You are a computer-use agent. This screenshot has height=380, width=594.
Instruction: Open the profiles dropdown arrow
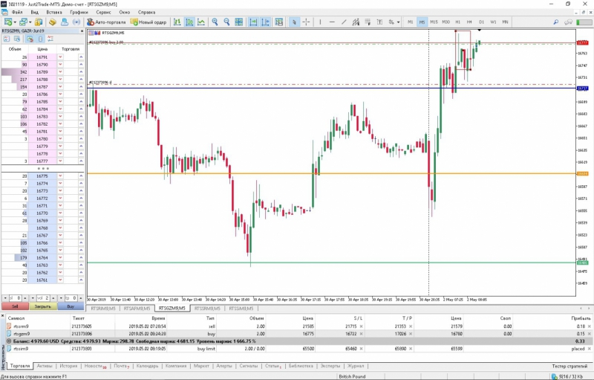coord(30,22)
